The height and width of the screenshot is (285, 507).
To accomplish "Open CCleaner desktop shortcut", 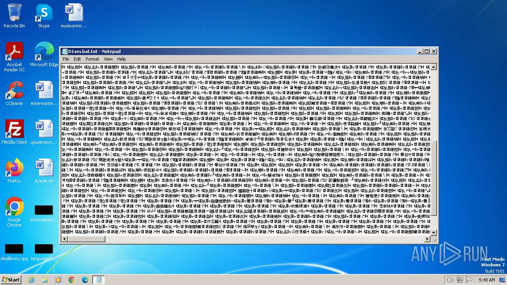I will [14, 93].
